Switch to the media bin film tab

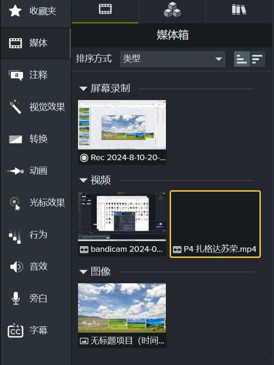105,9
